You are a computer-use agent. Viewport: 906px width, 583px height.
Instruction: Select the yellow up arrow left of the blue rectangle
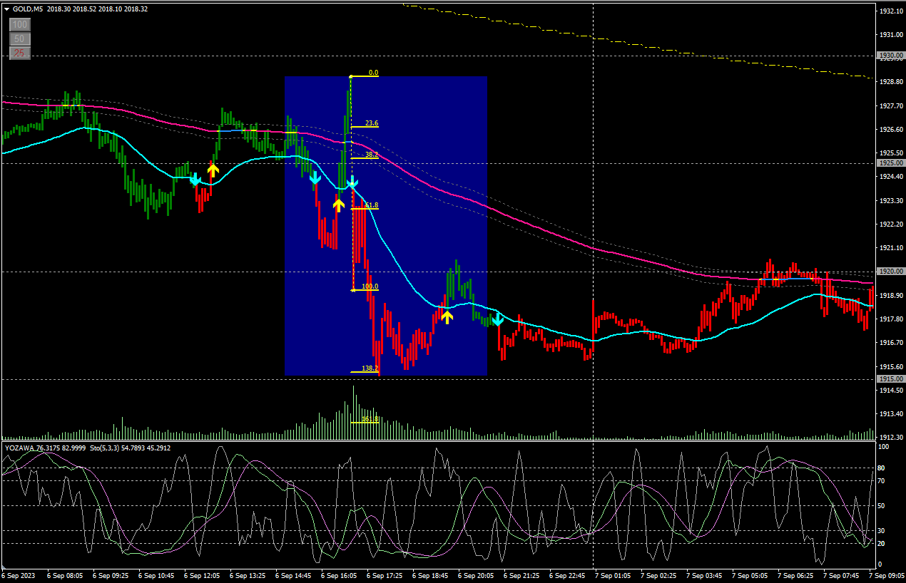213,170
